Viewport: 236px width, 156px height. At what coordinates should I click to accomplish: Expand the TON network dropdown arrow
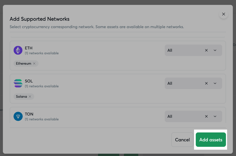click(x=215, y=116)
